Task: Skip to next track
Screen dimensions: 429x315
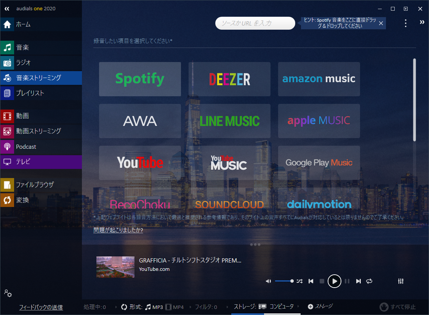Action: [x=358, y=281]
